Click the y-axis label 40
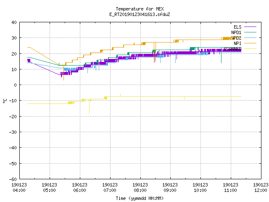 (x=14, y=22)
